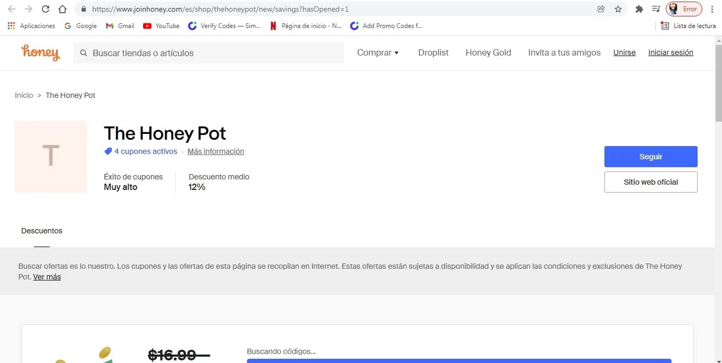The image size is (722, 363).
Task: Go back using the browser back arrow
Action: 12,9
